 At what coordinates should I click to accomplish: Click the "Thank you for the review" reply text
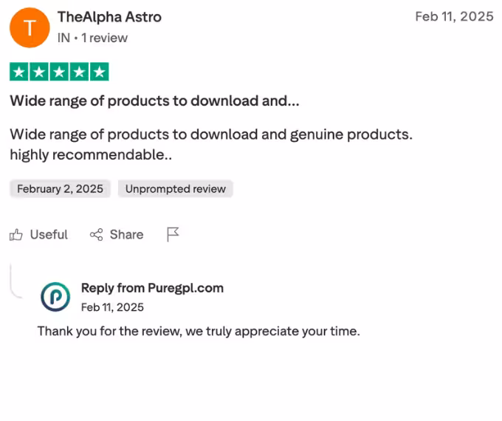(199, 331)
